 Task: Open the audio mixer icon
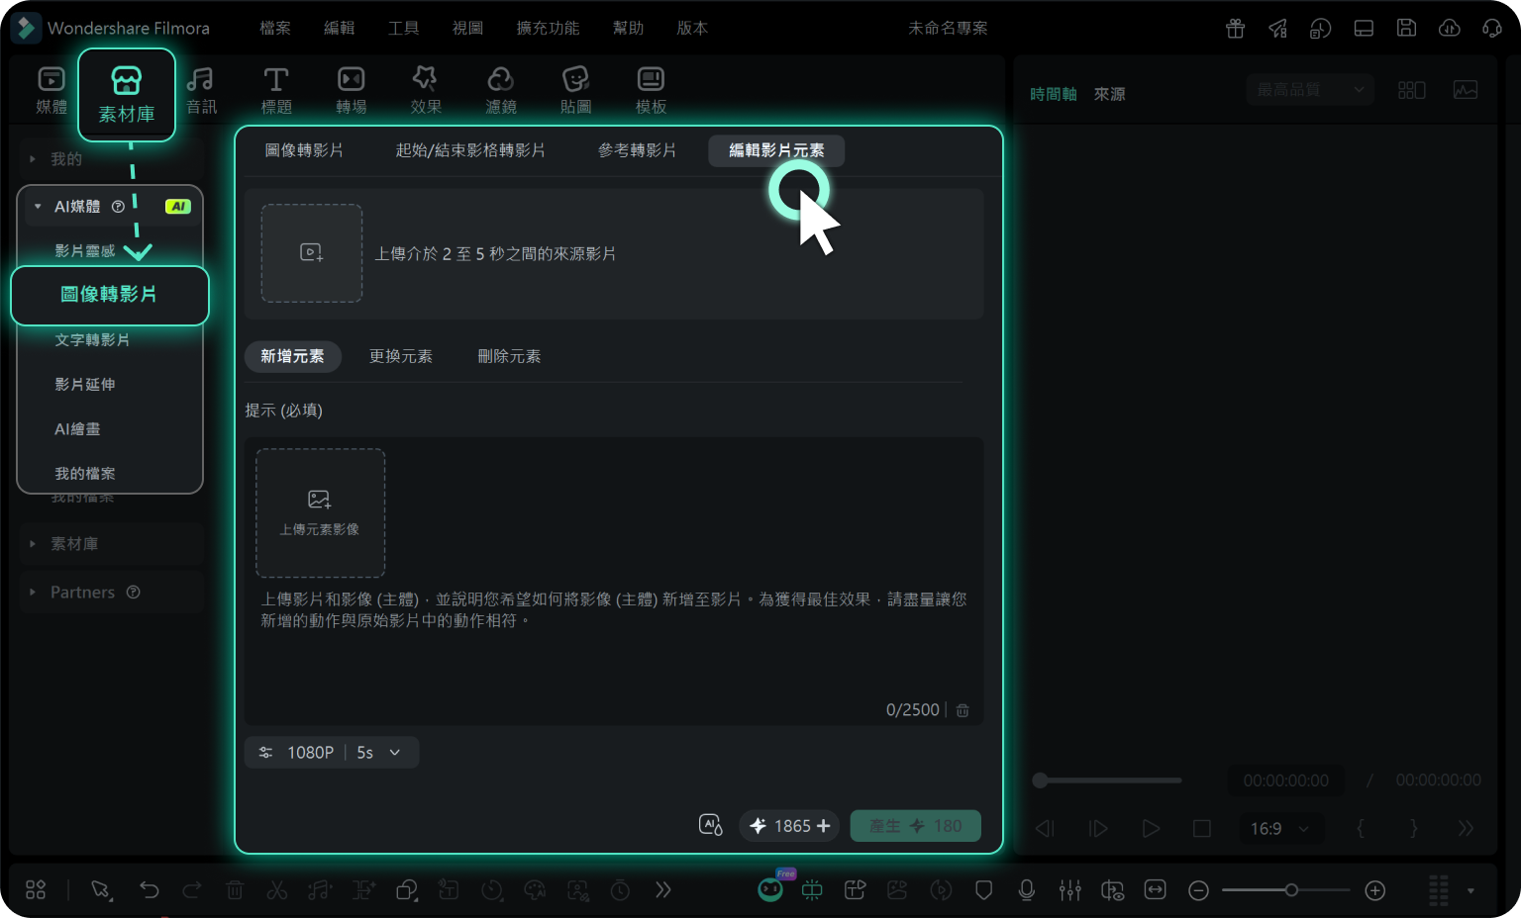[x=1069, y=890]
